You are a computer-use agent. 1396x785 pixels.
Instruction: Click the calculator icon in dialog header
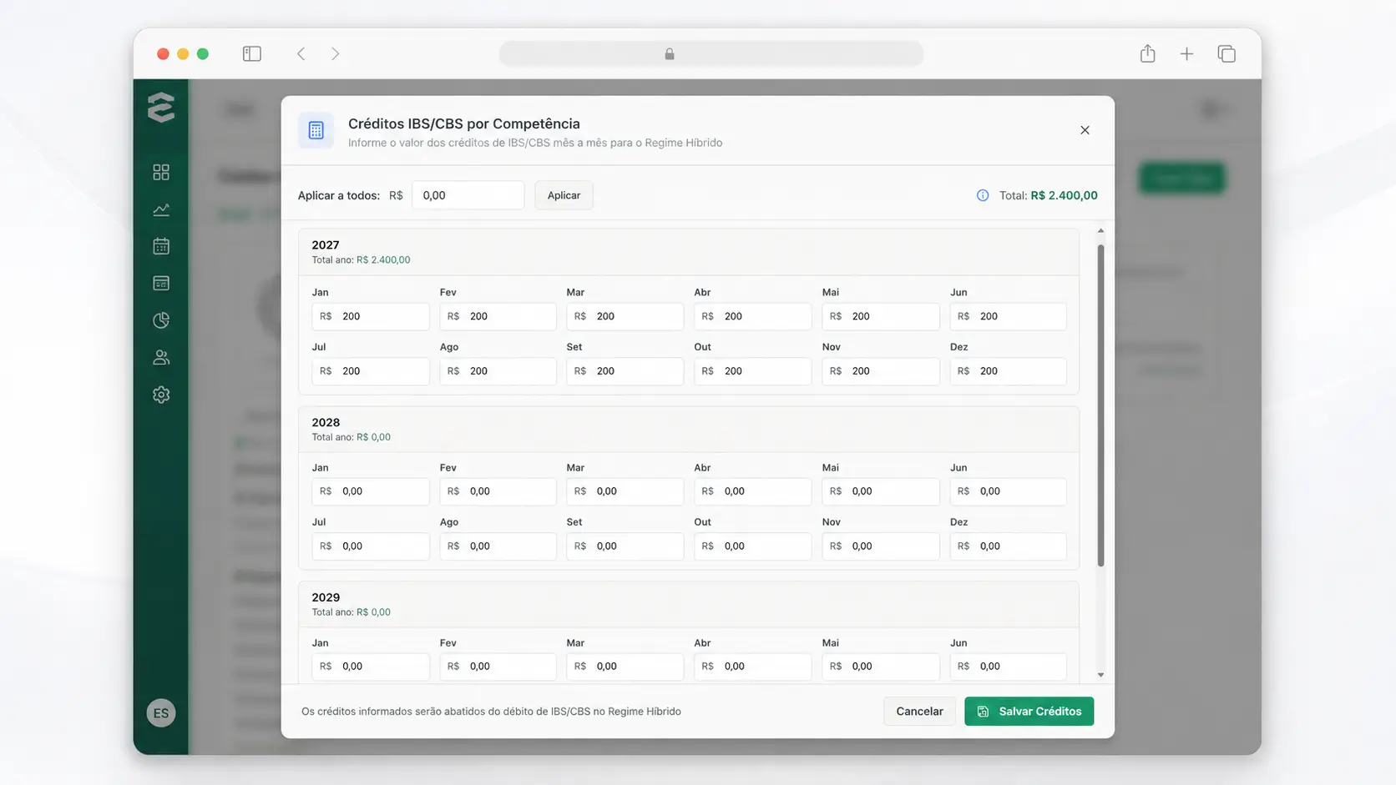(316, 130)
